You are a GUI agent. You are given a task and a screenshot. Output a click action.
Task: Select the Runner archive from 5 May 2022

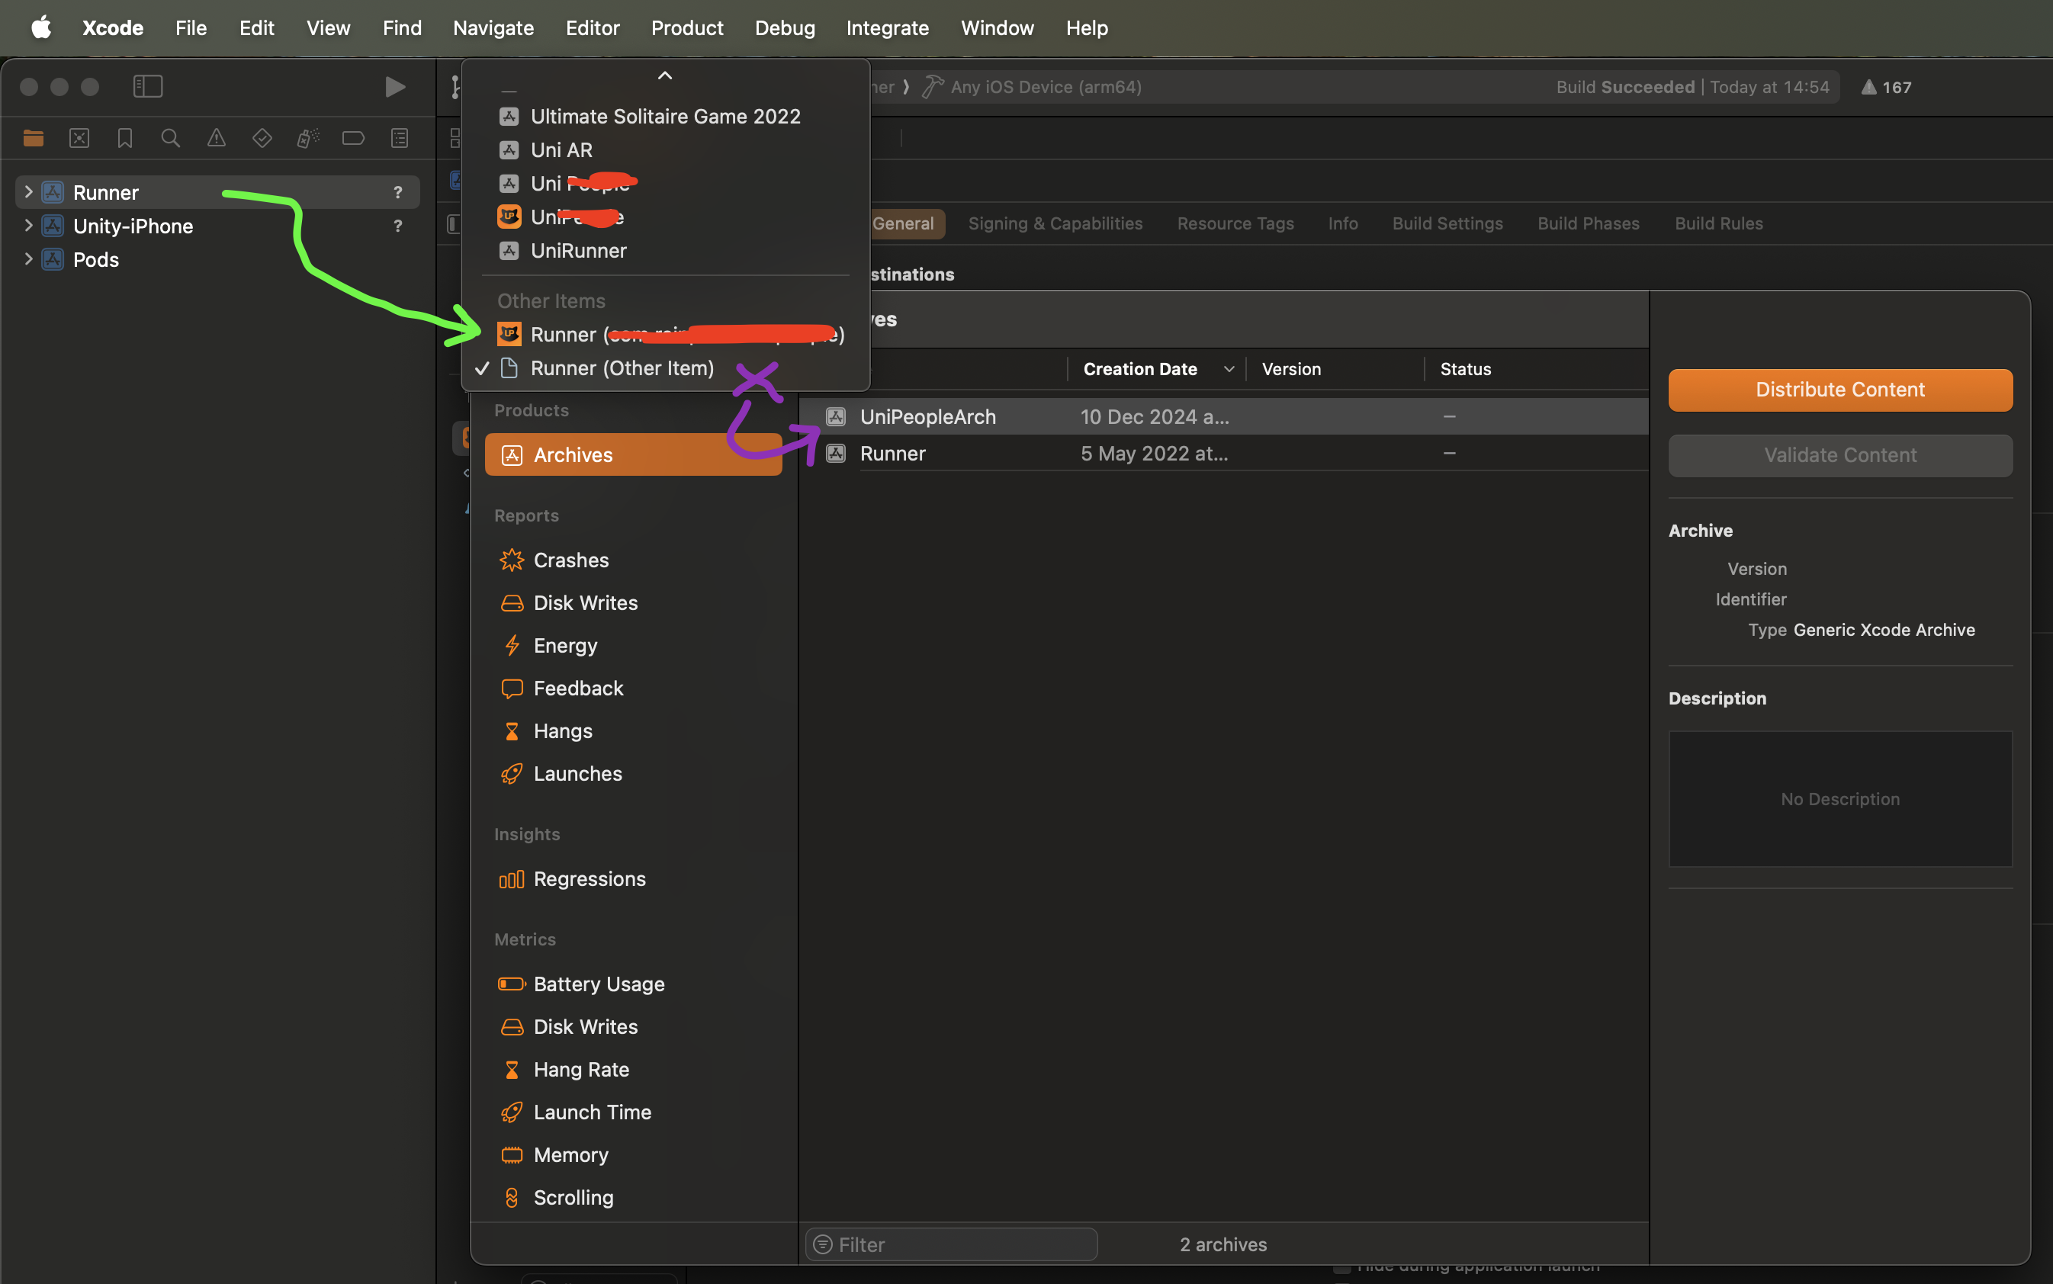[x=1224, y=454]
